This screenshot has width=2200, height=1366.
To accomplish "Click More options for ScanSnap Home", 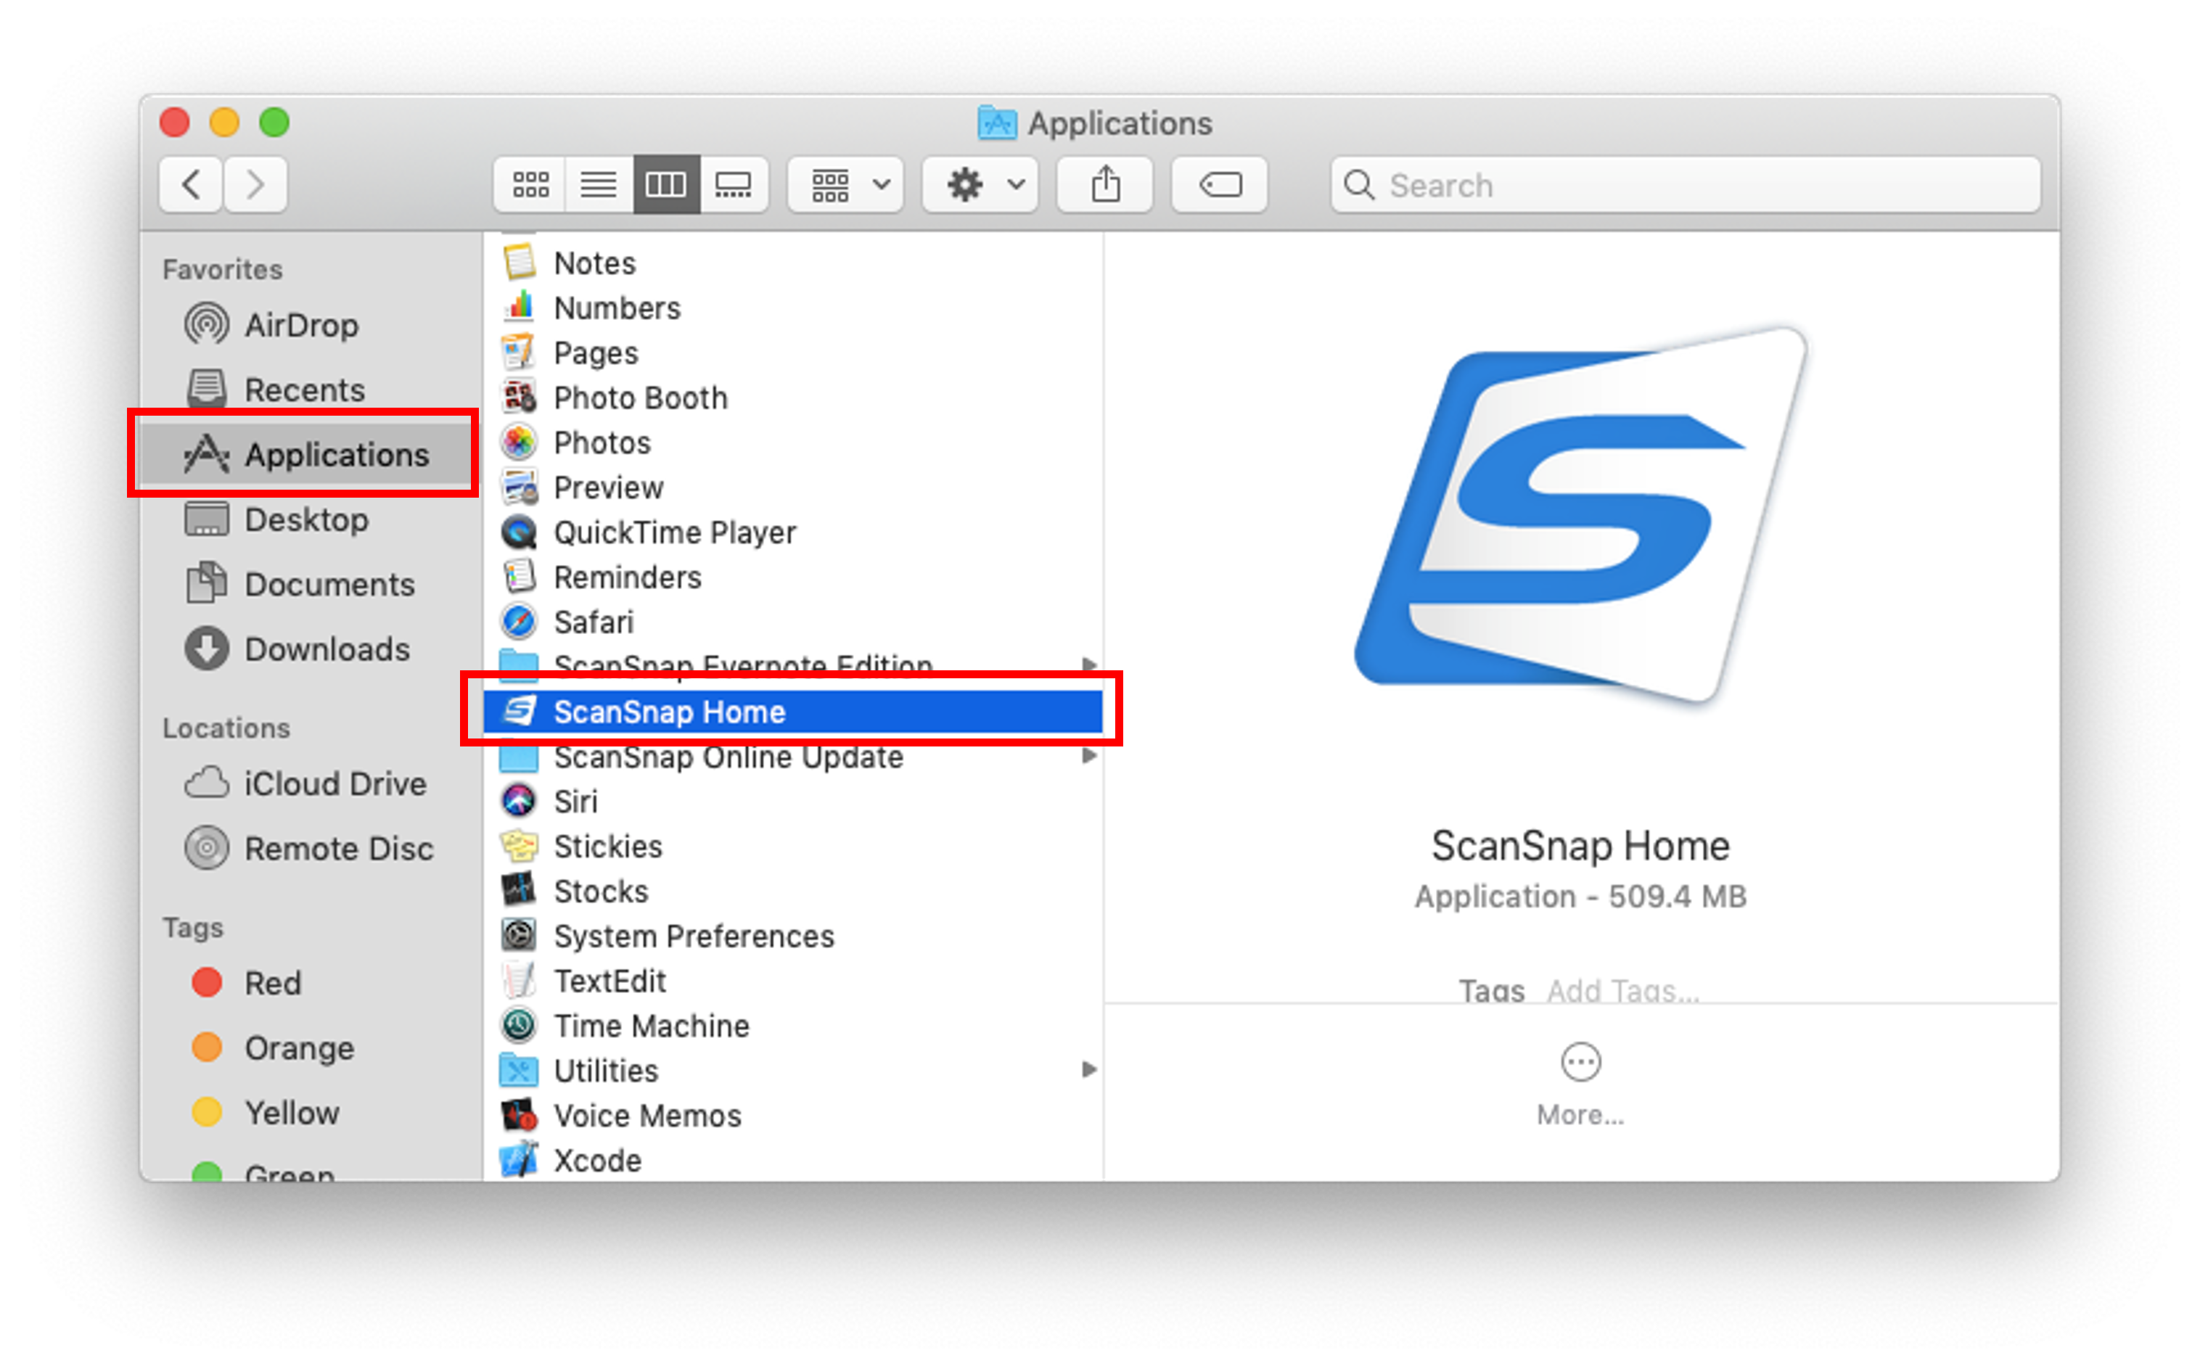I will pyautogui.click(x=1580, y=1063).
